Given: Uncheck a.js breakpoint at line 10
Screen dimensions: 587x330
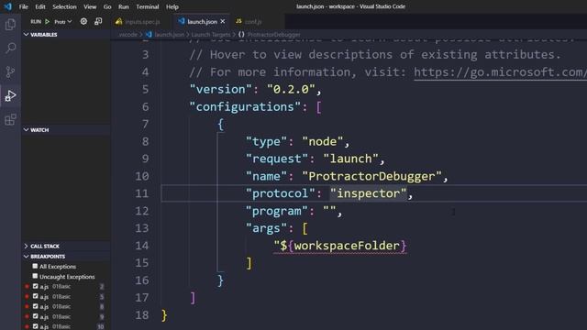Looking at the screenshot, I should [x=35, y=326].
